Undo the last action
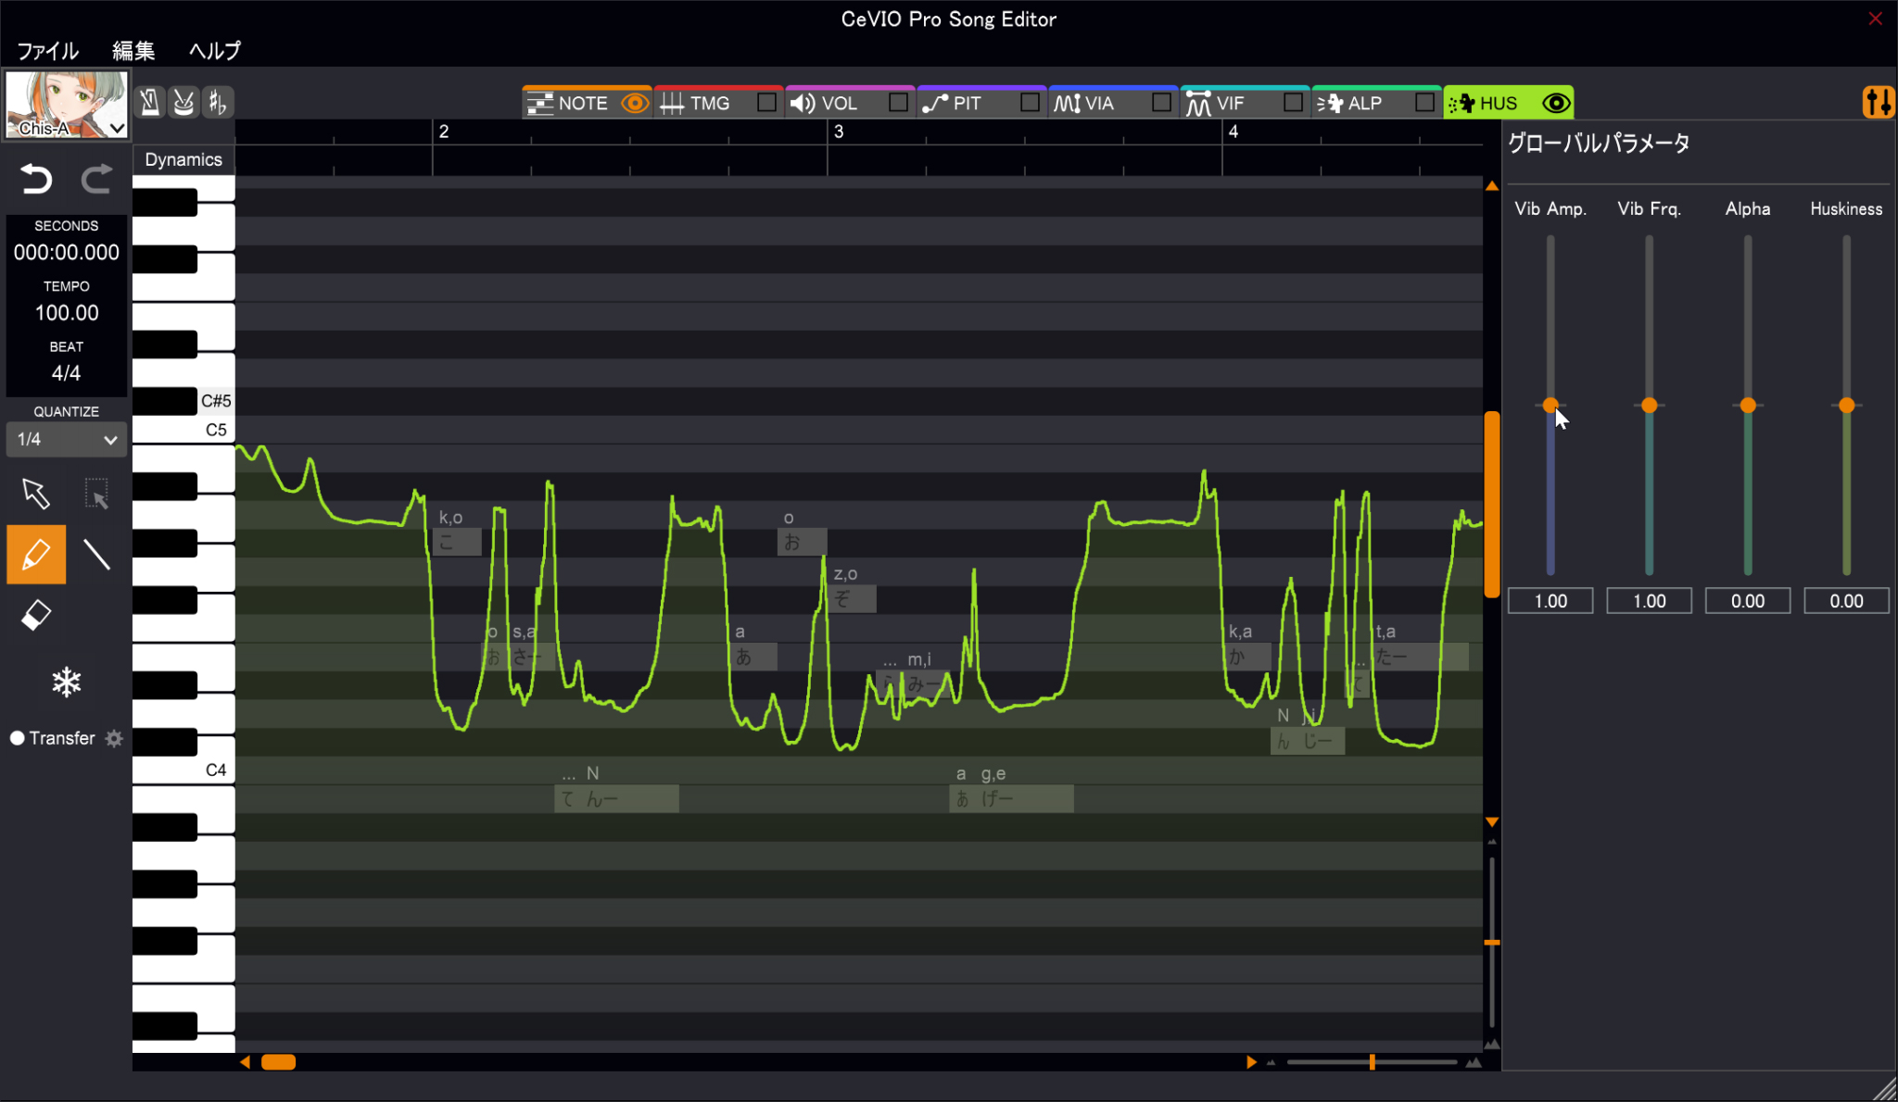This screenshot has width=1898, height=1102. tap(36, 179)
